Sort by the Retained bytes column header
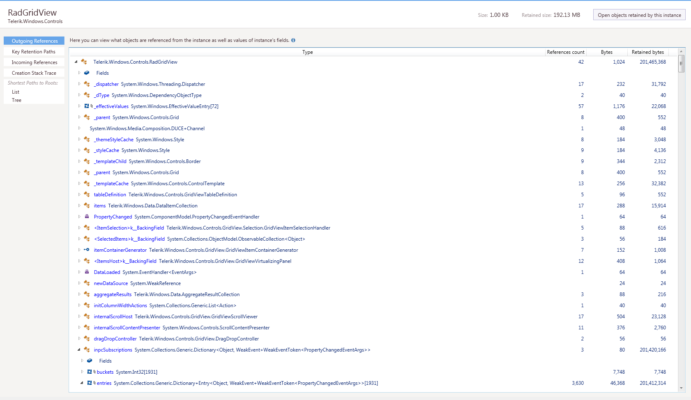 (648, 52)
